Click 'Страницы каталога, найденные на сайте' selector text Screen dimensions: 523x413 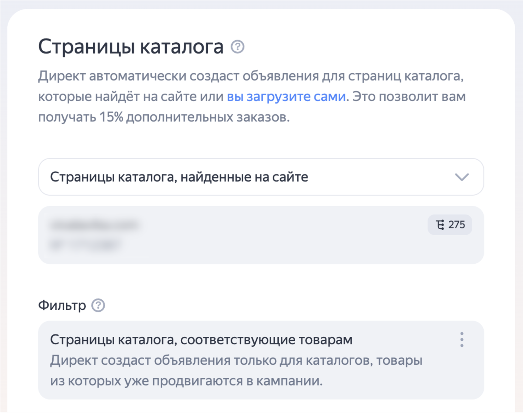click(179, 177)
